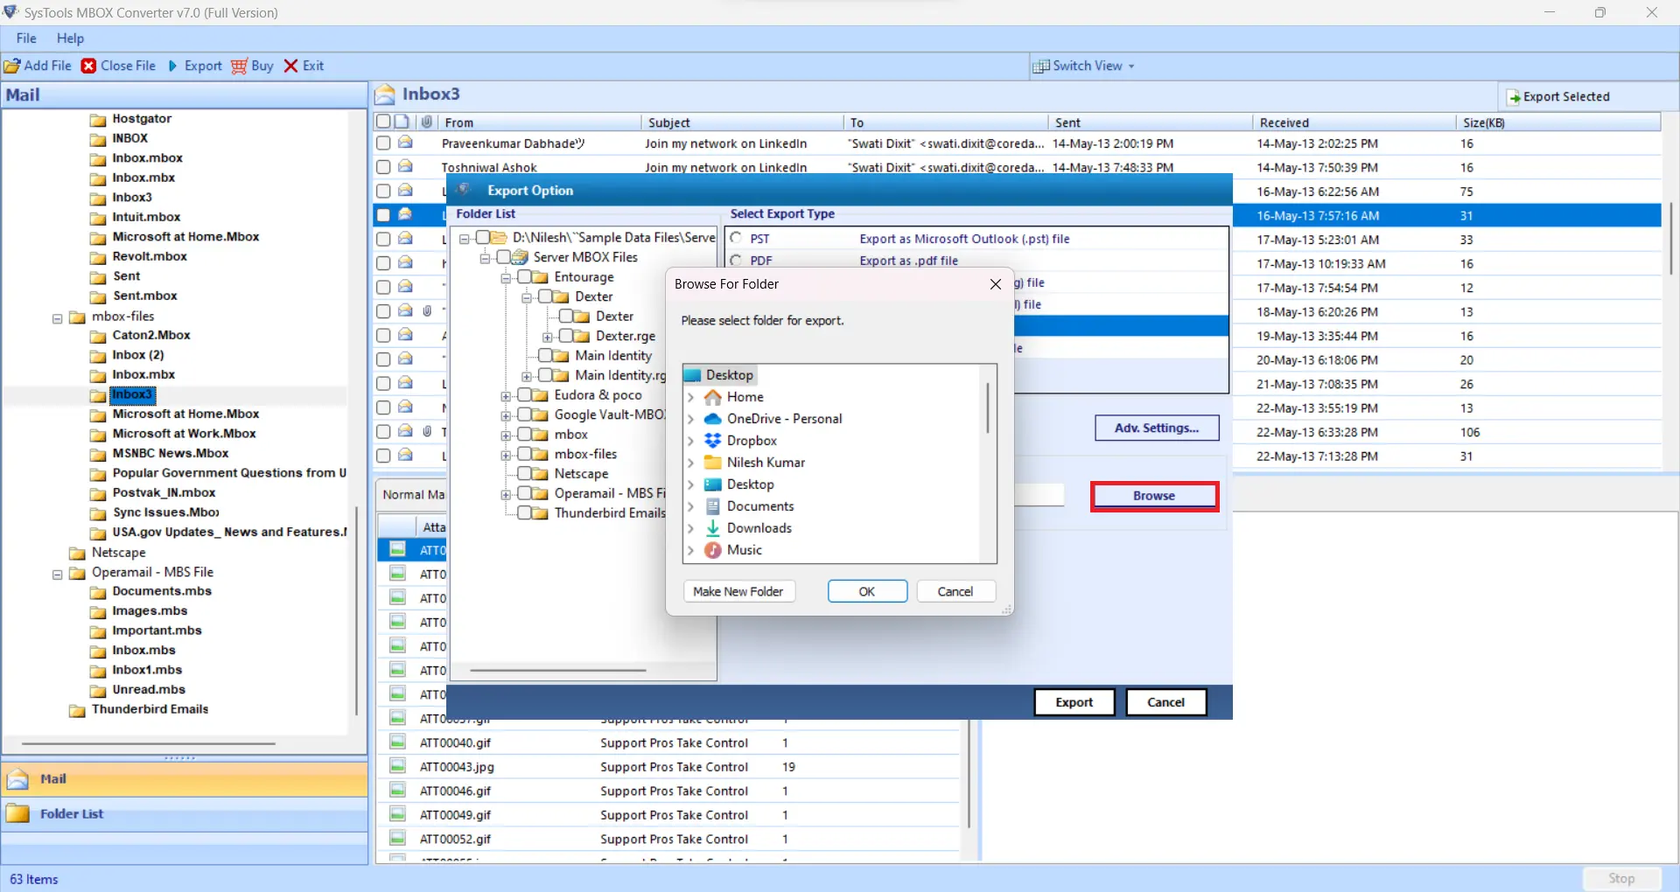Expand the OneDrive - Personal node
Viewport: 1680px width, 892px height.
tap(691, 419)
